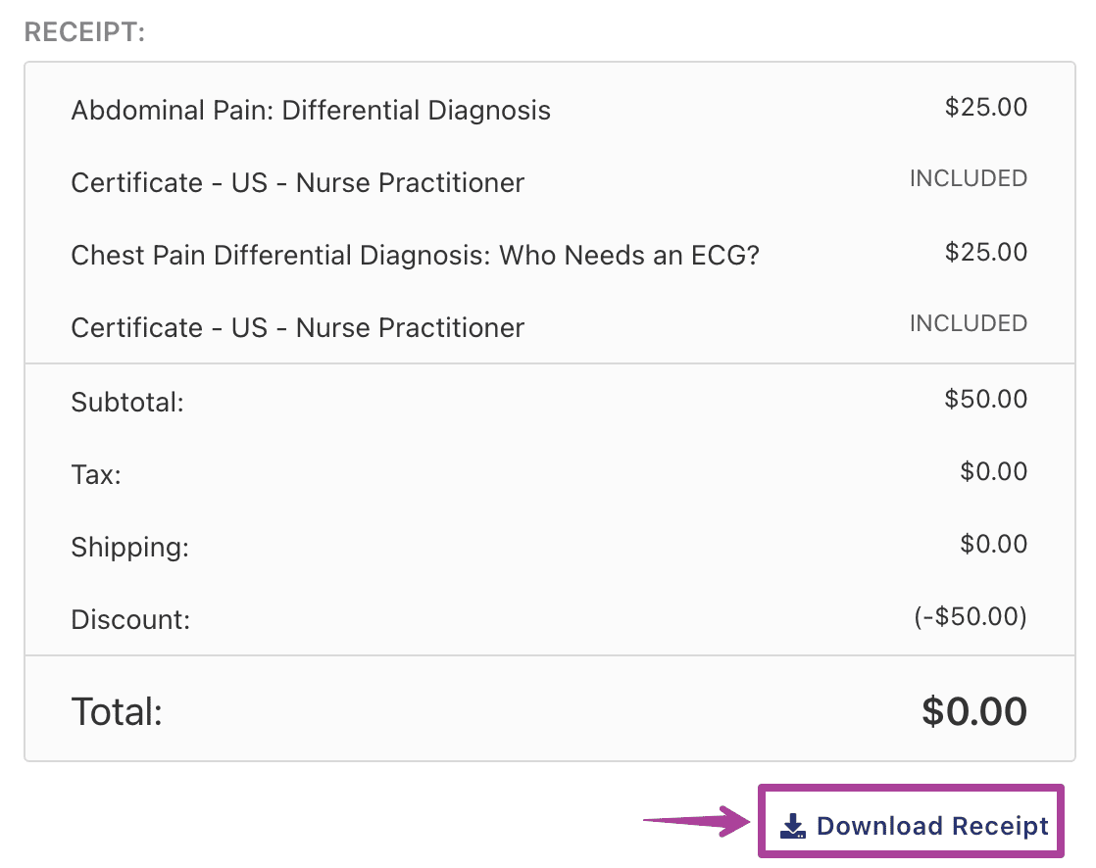Click the second $25.00 price next to Chest Pain
Screen dimensions: 1096x868
click(x=985, y=252)
